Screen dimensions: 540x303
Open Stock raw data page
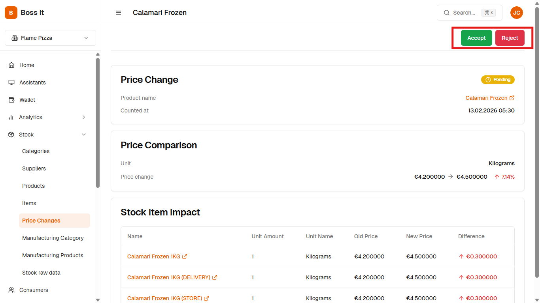pyautogui.click(x=41, y=273)
